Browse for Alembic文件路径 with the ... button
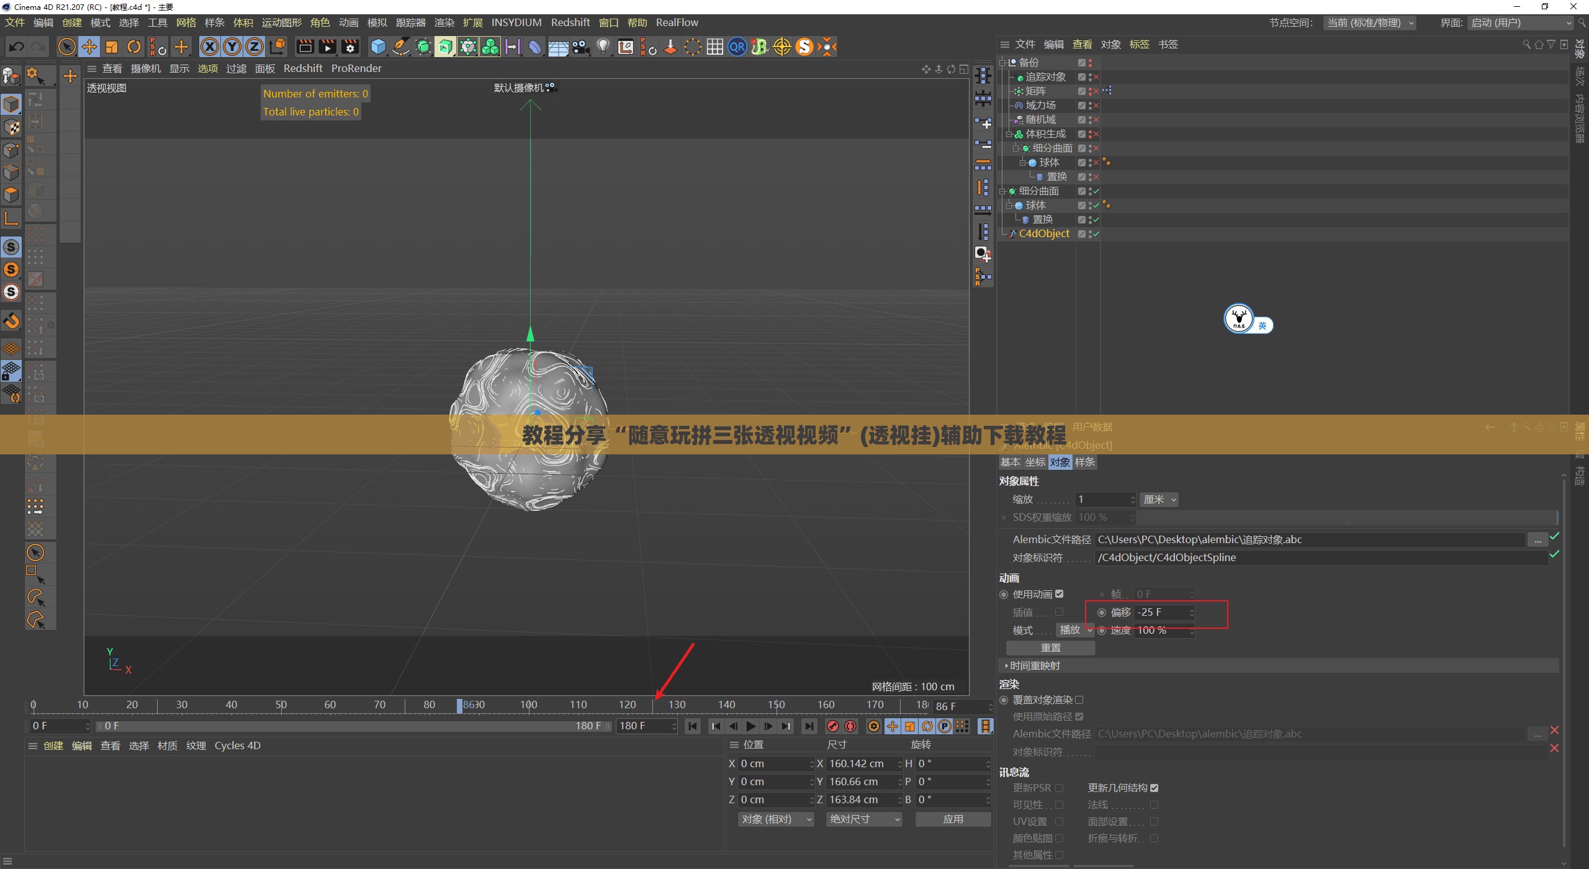 (x=1537, y=541)
